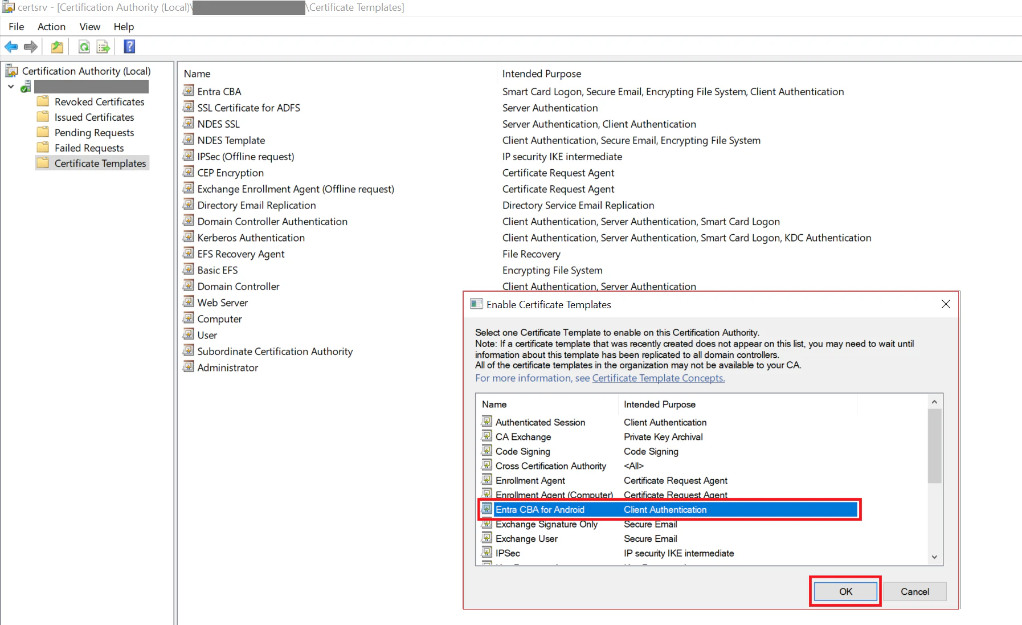Open the View menu

(89, 27)
